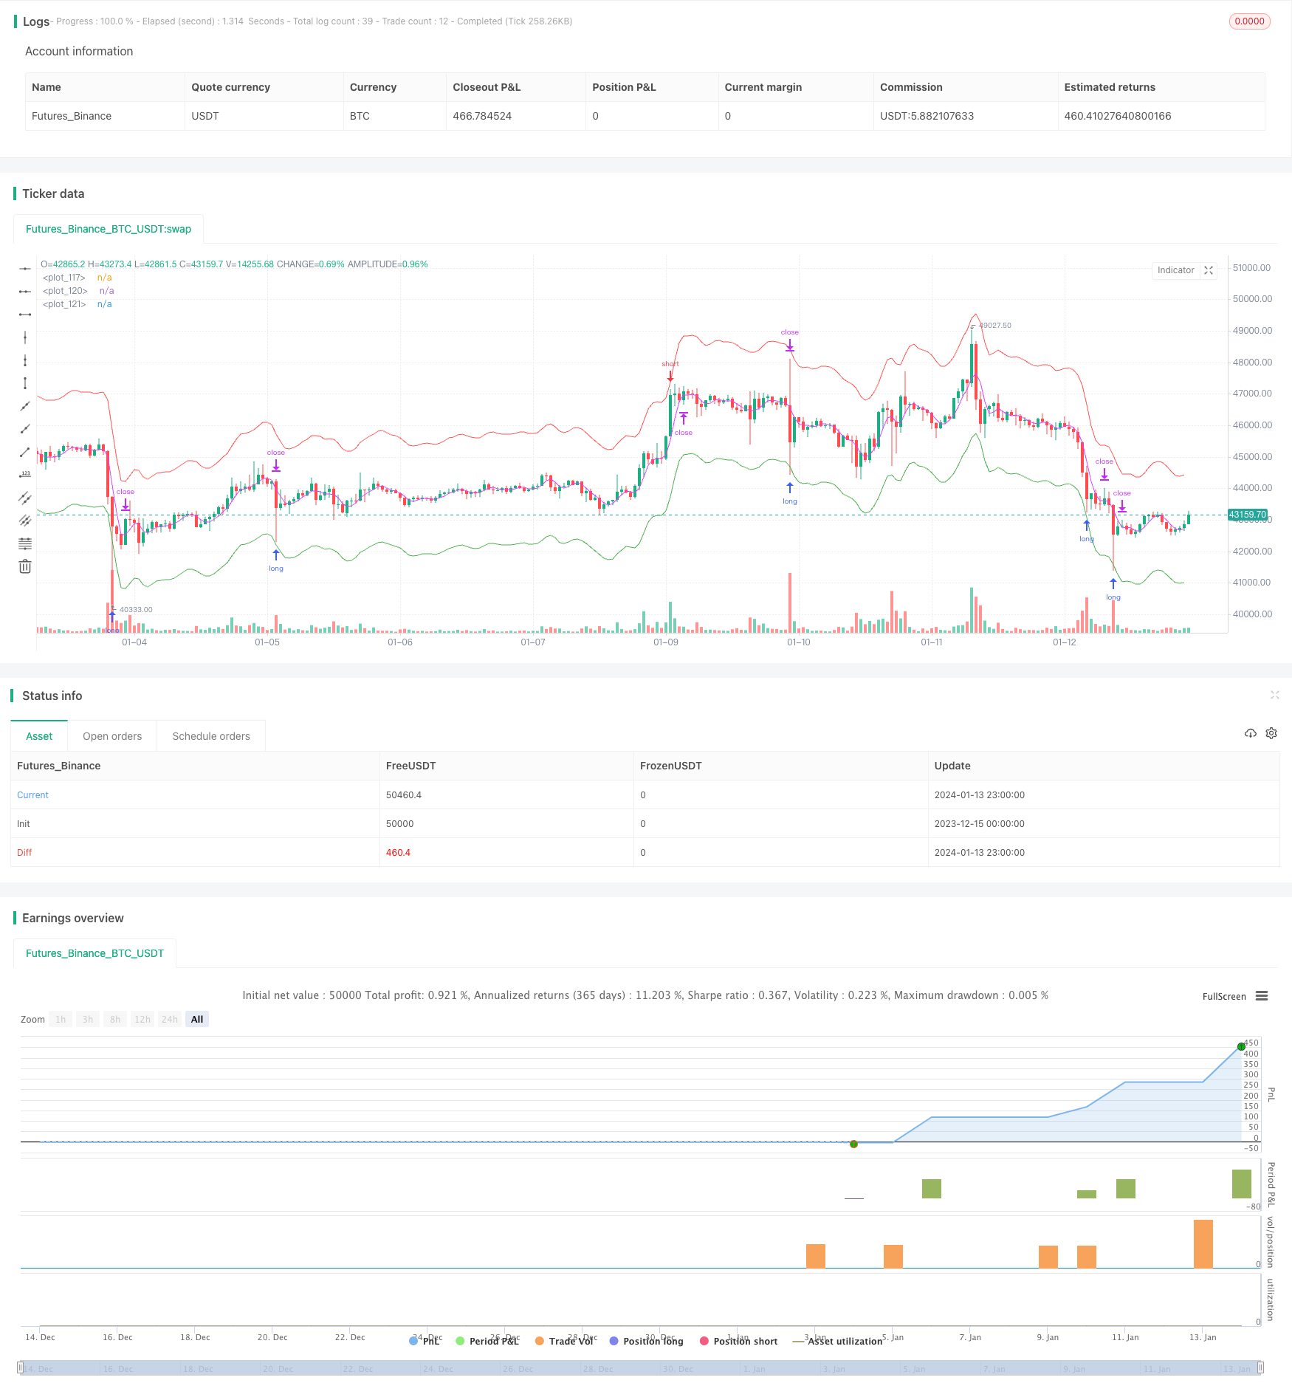Select the diagonal segment drawing tool

coord(25,452)
